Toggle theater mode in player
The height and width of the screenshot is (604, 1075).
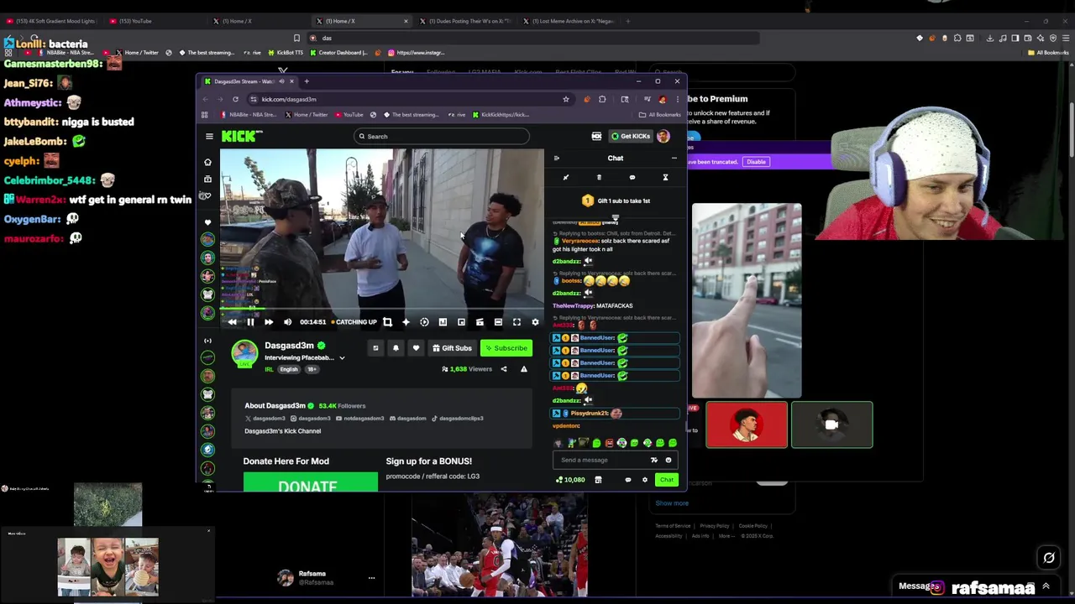(x=498, y=322)
